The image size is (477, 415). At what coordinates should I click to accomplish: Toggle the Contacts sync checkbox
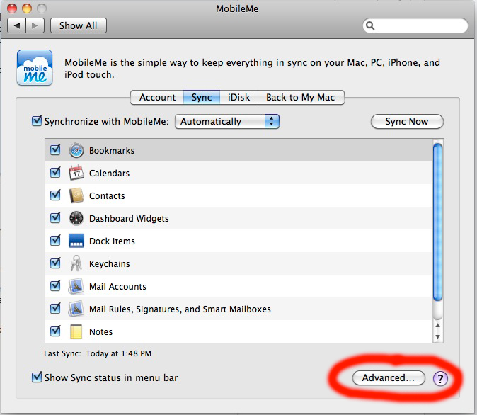(55, 195)
